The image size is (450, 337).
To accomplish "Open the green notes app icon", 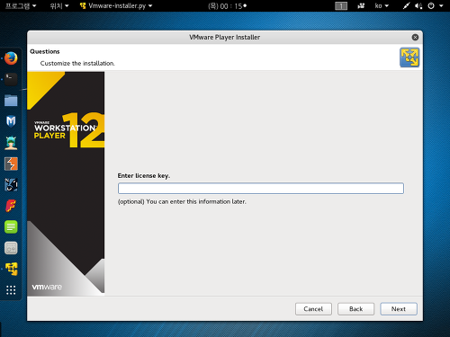I will click(x=11, y=226).
